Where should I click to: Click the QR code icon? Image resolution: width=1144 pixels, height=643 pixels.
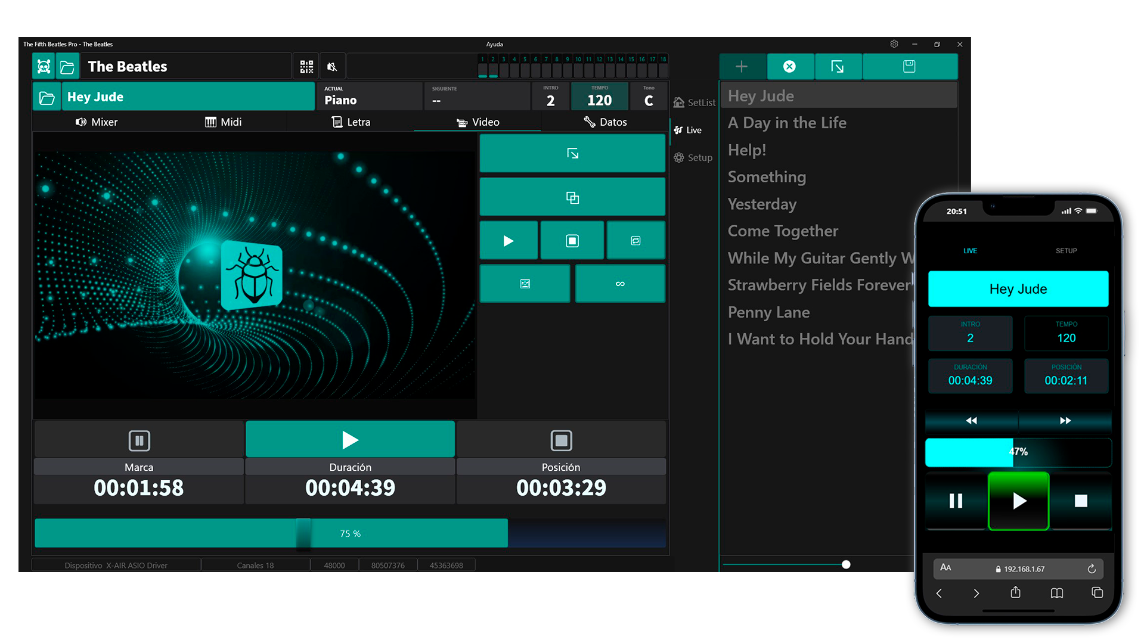[x=306, y=67]
